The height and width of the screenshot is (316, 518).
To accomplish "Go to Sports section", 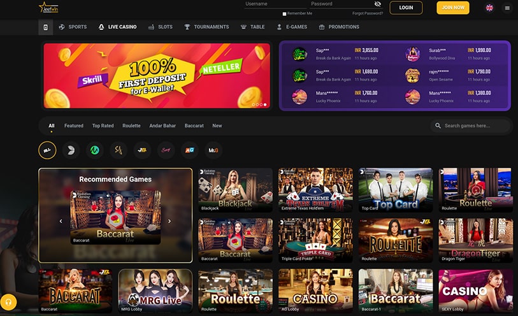I will pyautogui.click(x=73, y=27).
